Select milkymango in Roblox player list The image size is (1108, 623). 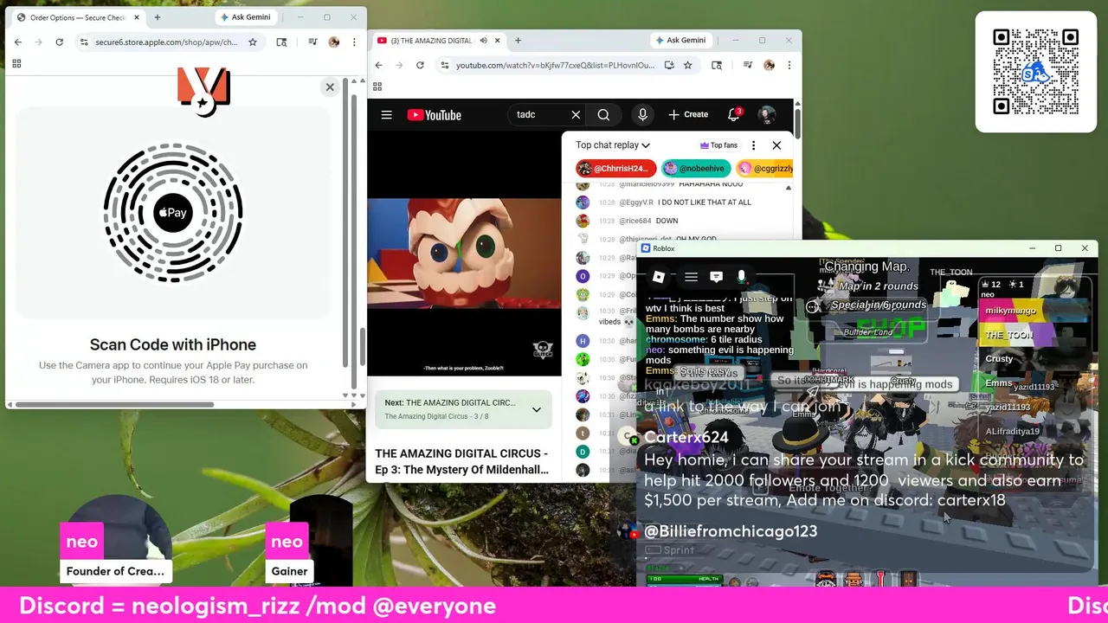tap(1034, 310)
